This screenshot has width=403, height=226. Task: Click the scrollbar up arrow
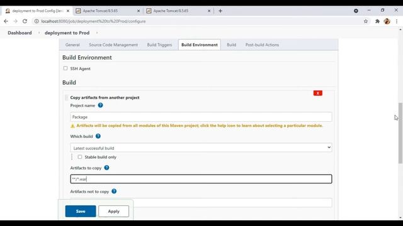pos(400,30)
